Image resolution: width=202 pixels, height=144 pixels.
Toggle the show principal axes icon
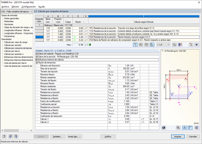point(190,128)
